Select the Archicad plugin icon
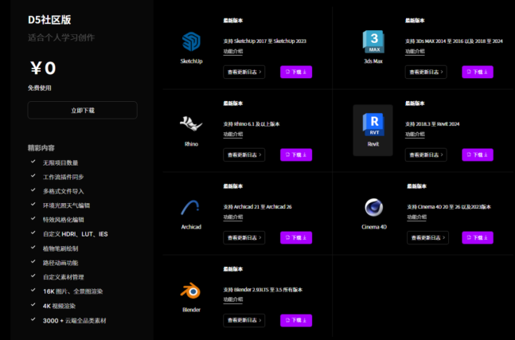This screenshot has width=515, height=340. (x=191, y=208)
